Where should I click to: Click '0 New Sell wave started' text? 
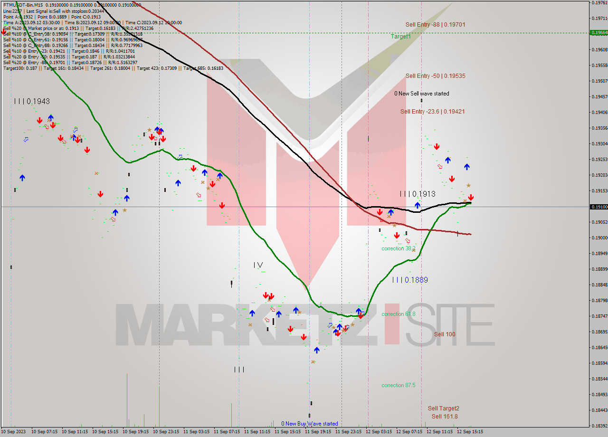(421, 94)
